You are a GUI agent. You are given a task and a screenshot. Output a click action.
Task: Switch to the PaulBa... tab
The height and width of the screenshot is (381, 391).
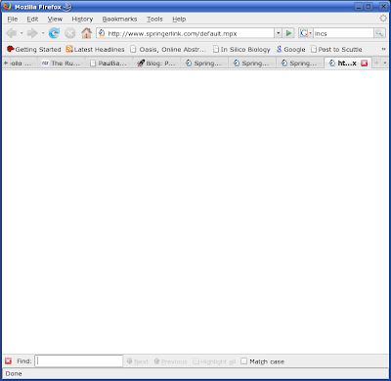109,63
